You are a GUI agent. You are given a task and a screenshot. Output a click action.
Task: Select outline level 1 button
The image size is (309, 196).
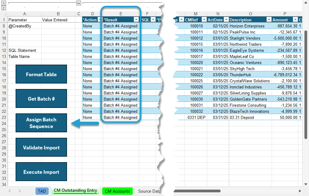click(x=4, y=3)
